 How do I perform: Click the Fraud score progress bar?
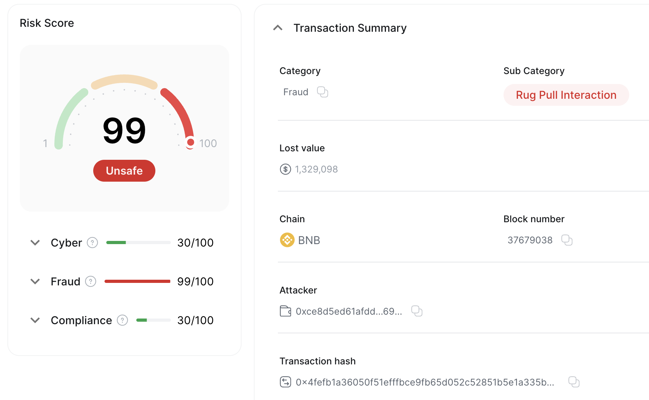tap(137, 281)
